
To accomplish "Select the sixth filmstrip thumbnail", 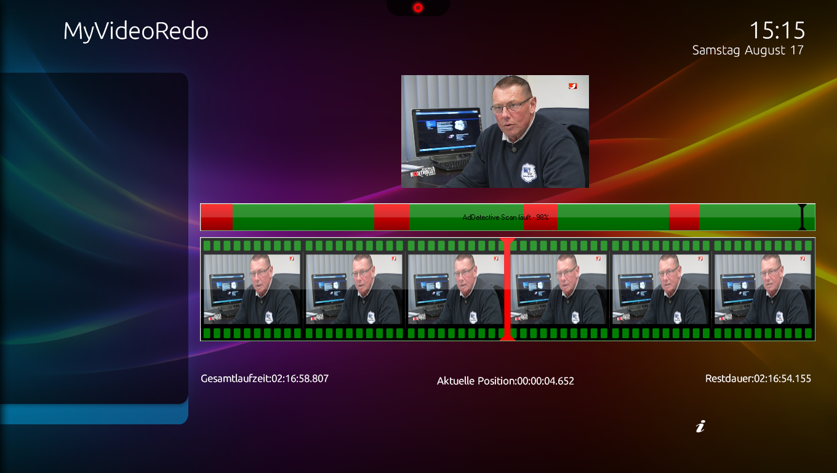I will pyautogui.click(x=763, y=289).
